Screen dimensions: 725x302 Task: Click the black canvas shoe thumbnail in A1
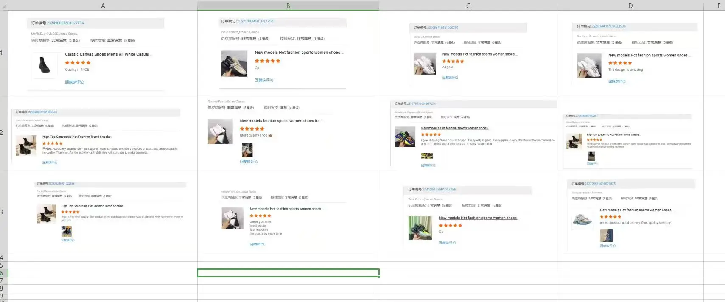coord(45,65)
